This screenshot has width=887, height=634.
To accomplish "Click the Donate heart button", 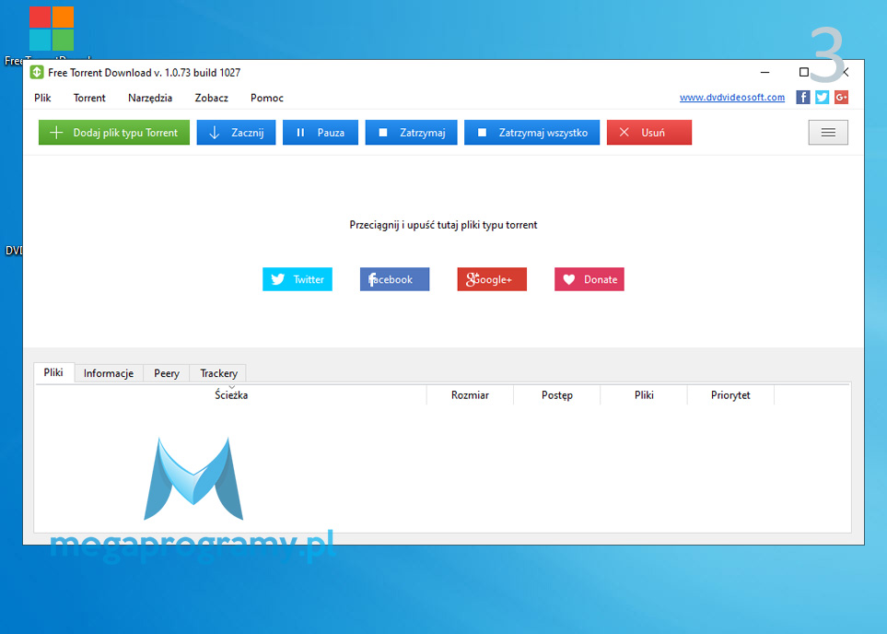I will click(x=589, y=279).
